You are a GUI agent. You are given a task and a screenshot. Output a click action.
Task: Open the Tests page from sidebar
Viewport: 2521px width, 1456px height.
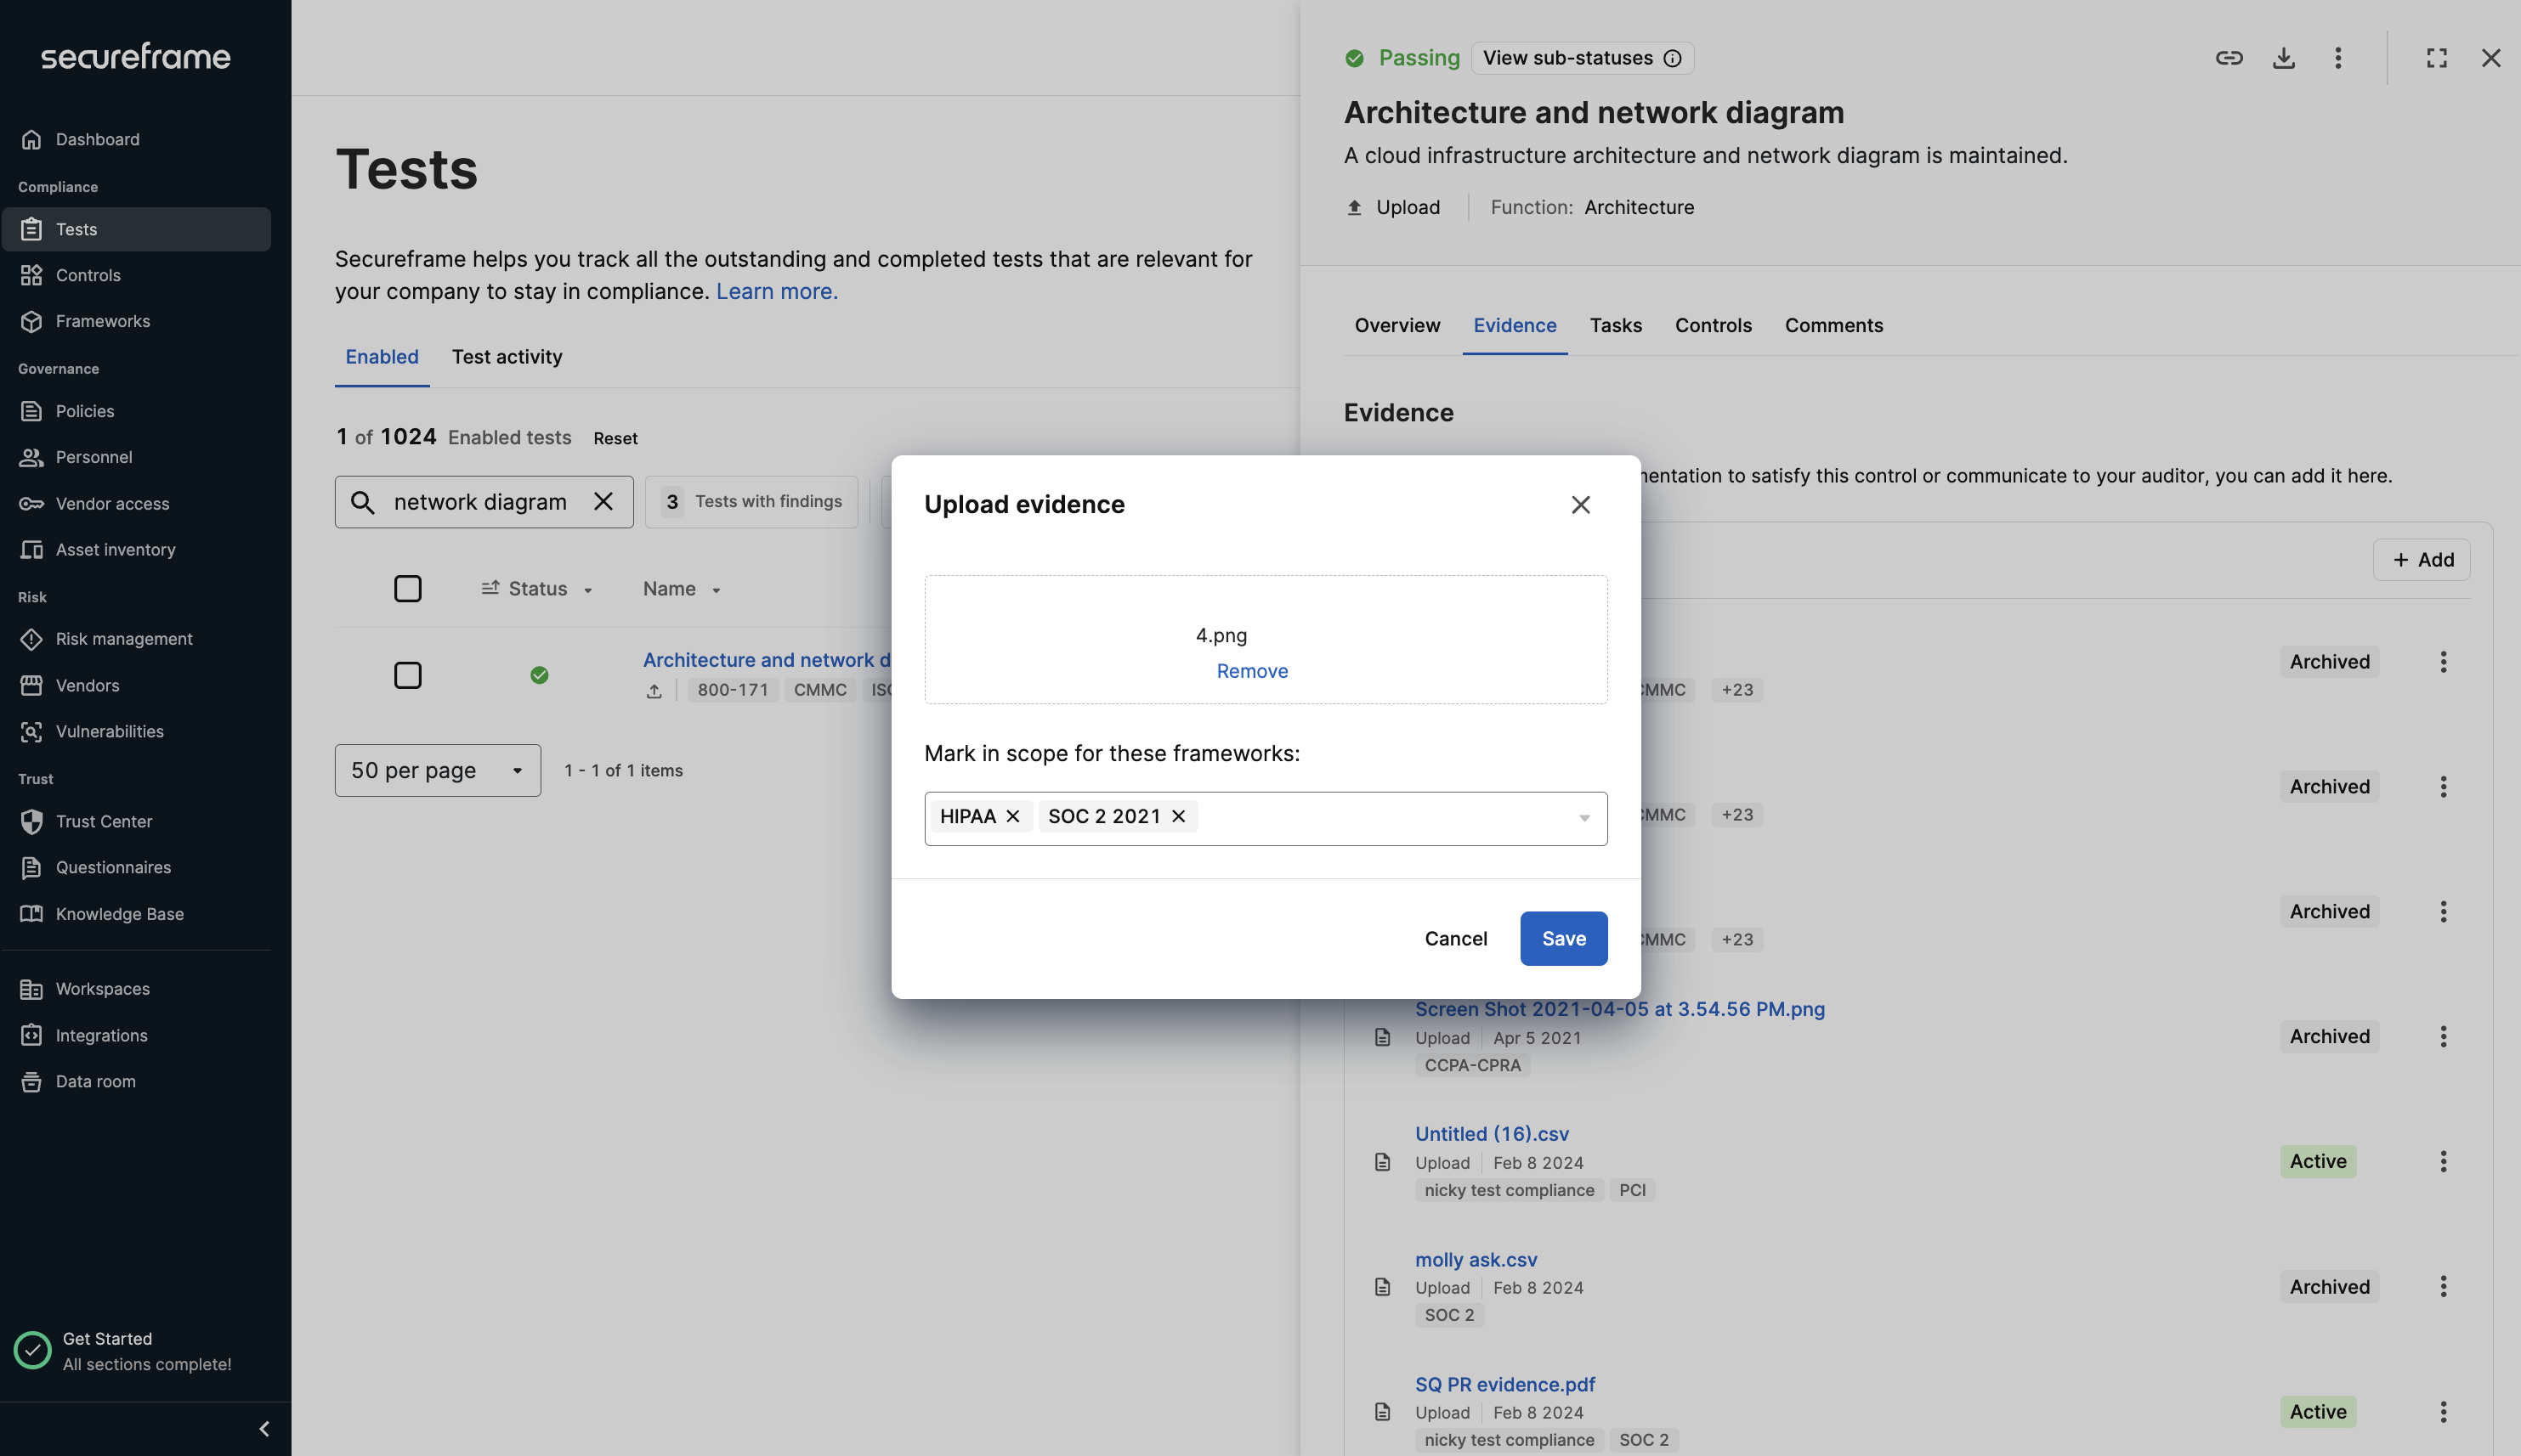coord(136,229)
